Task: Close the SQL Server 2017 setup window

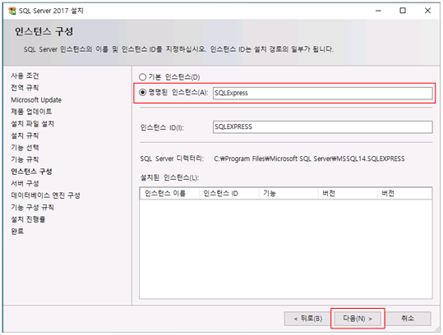Action: point(427,11)
